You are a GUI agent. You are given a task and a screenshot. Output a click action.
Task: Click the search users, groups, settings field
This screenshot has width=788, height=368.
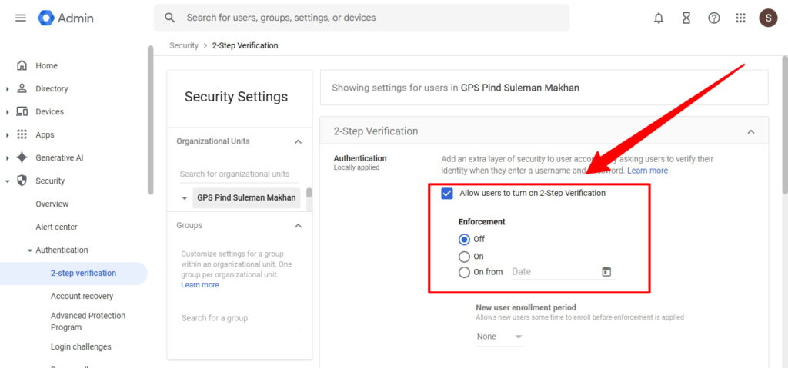[362, 18]
